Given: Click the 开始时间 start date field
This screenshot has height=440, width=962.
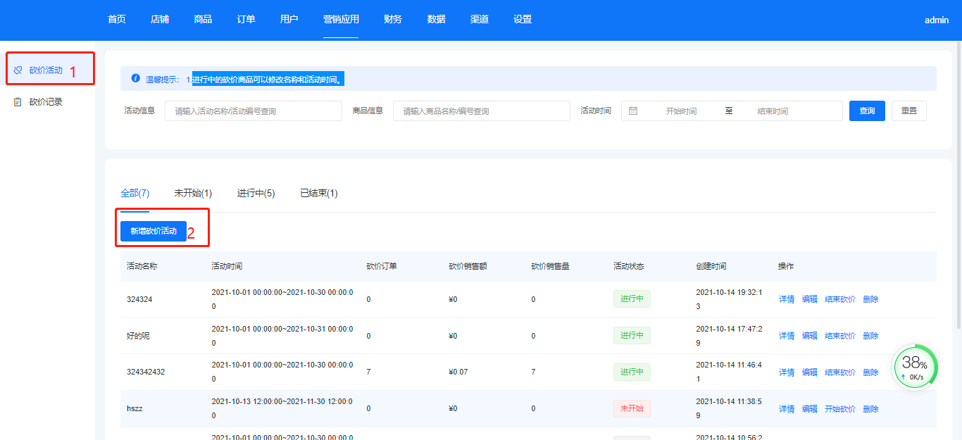Looking at the screenshot, I should 681,111.
